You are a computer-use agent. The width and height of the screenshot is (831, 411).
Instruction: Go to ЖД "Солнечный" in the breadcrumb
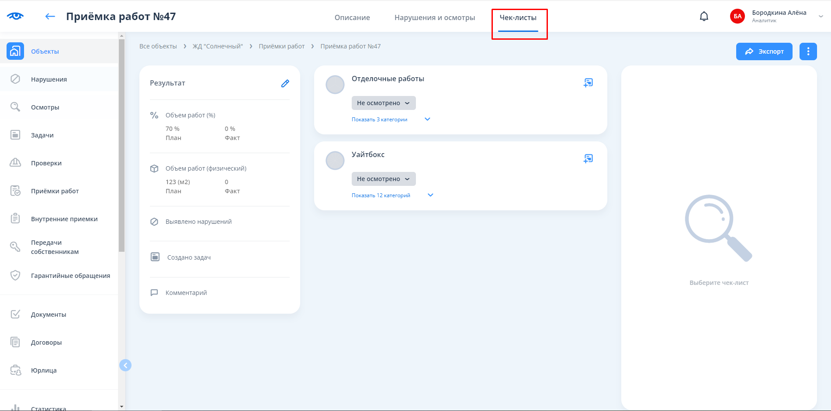218,46
